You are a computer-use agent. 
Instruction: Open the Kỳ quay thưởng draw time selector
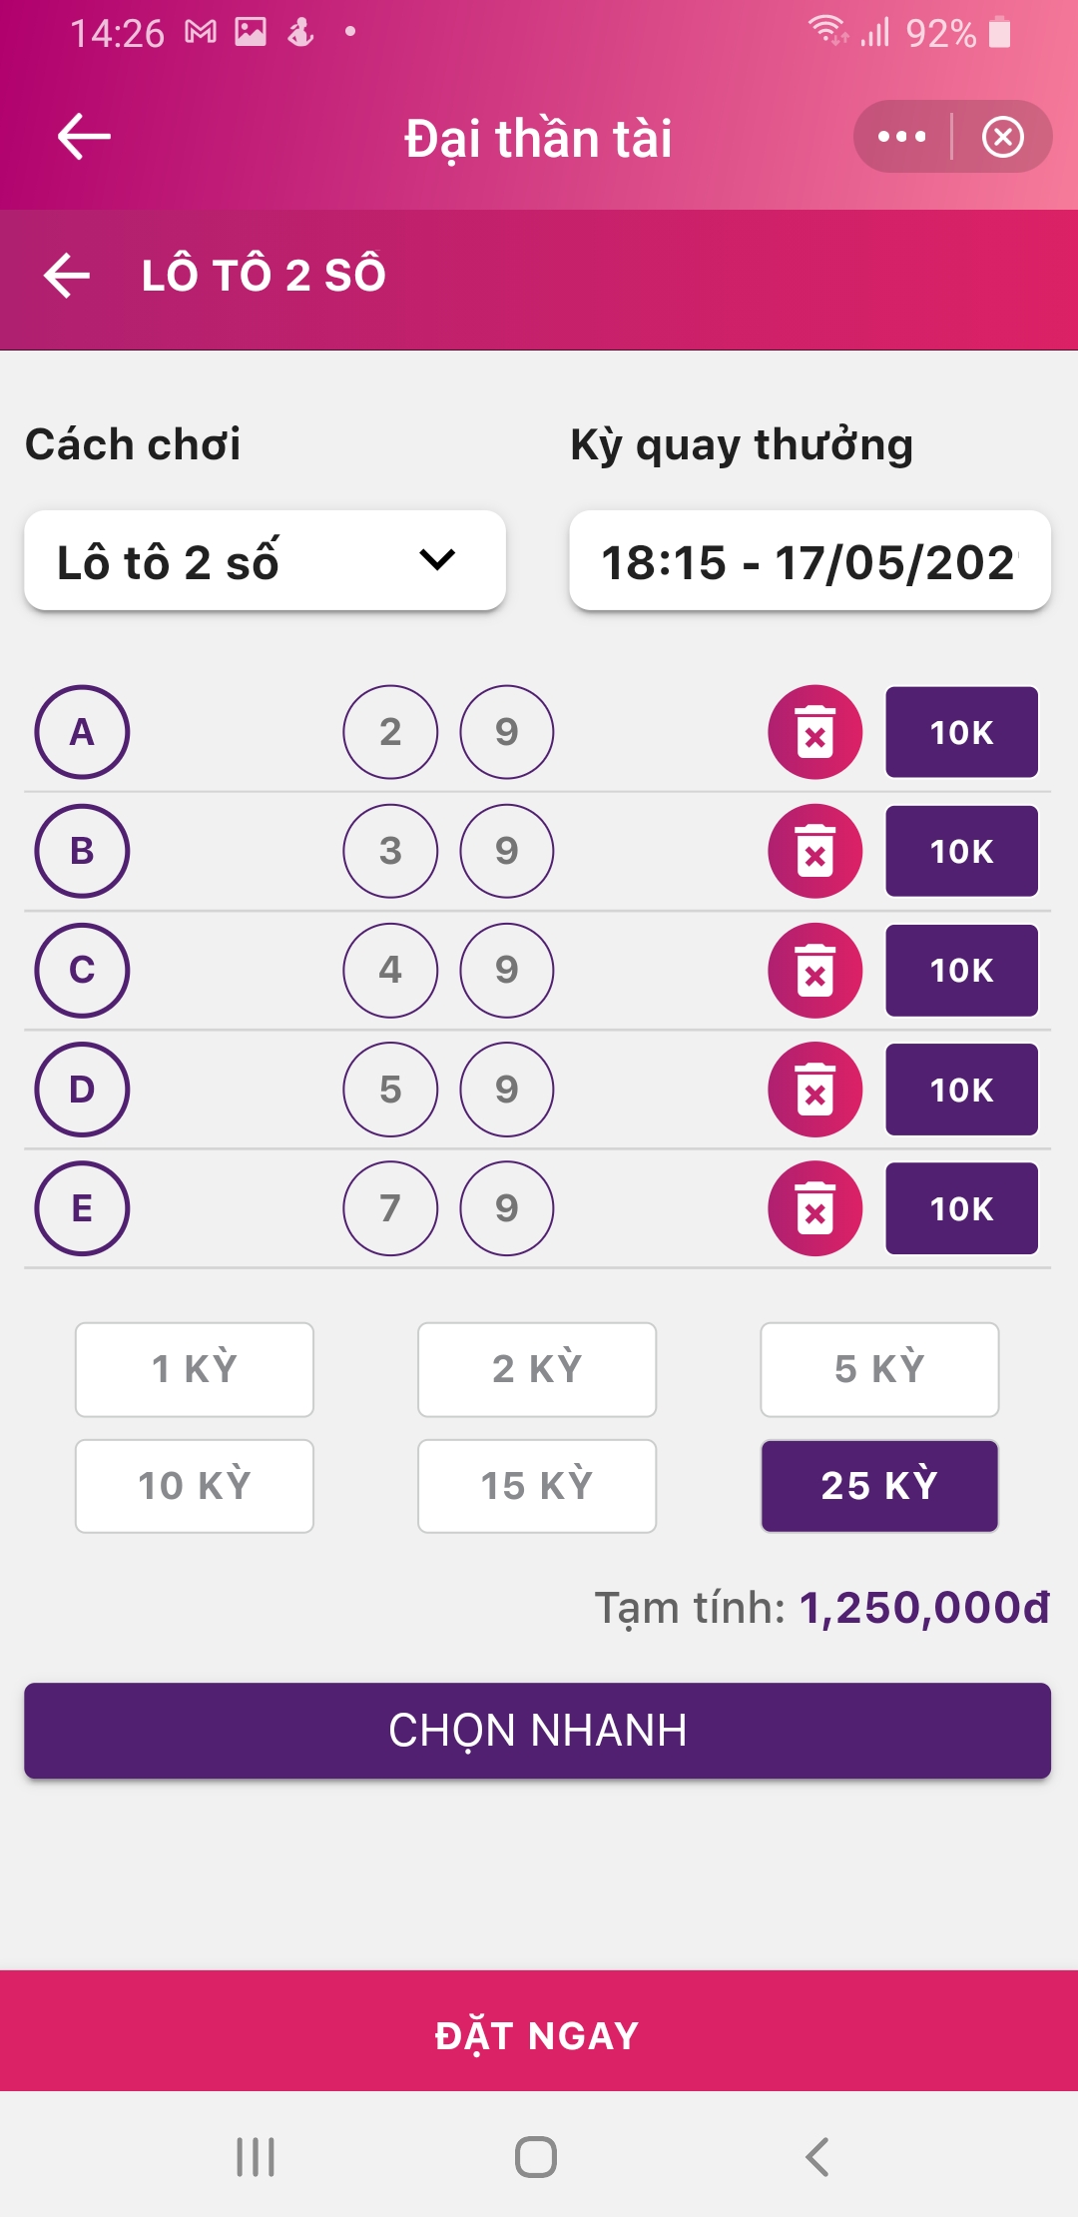809,561
